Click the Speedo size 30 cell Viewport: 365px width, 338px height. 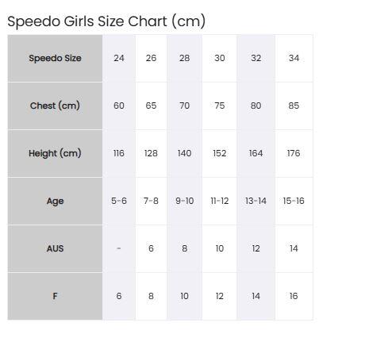(220, 58)
